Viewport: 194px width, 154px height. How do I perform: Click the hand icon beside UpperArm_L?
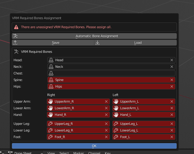(x=116, y=101)
